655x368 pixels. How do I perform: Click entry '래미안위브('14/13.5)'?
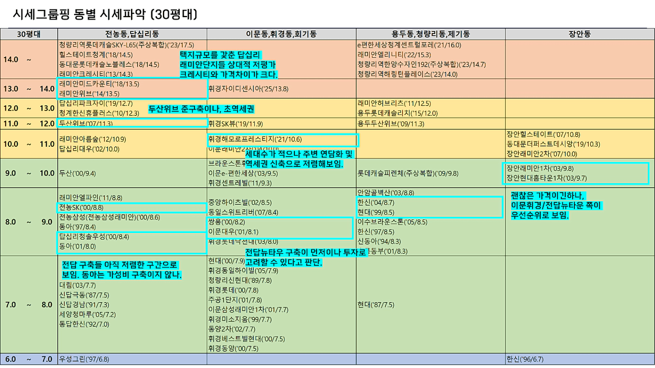89,93
